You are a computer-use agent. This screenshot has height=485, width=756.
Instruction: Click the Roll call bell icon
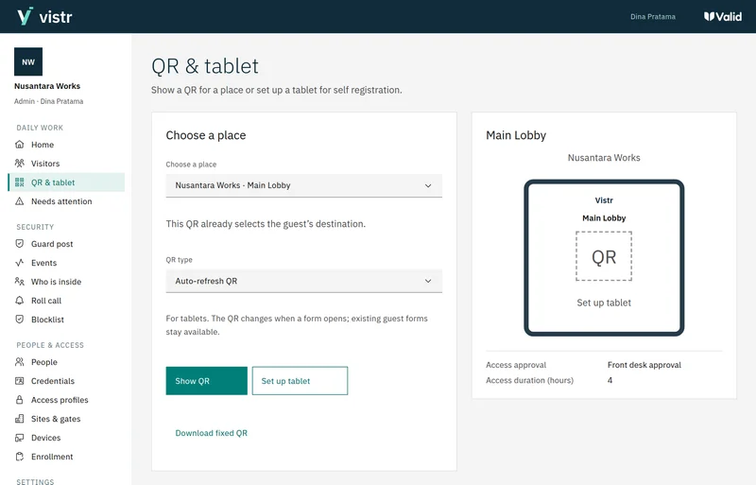19,300
